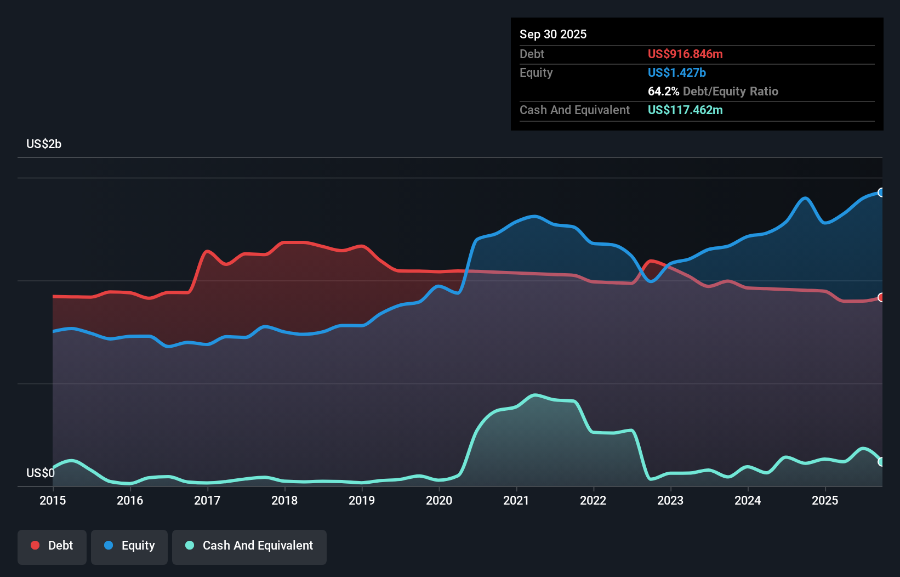The width and height of the screenshot is (900, 577).
Task: Click the red Debt value US$916.846m
Action: [685, 54]
